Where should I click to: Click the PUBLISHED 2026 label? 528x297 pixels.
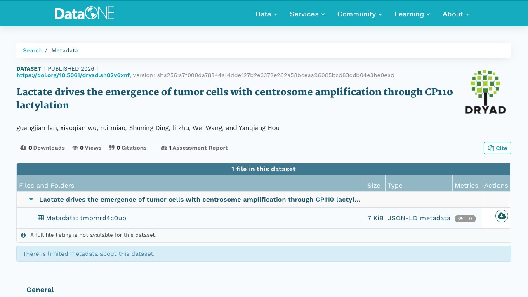coord(71,68)
